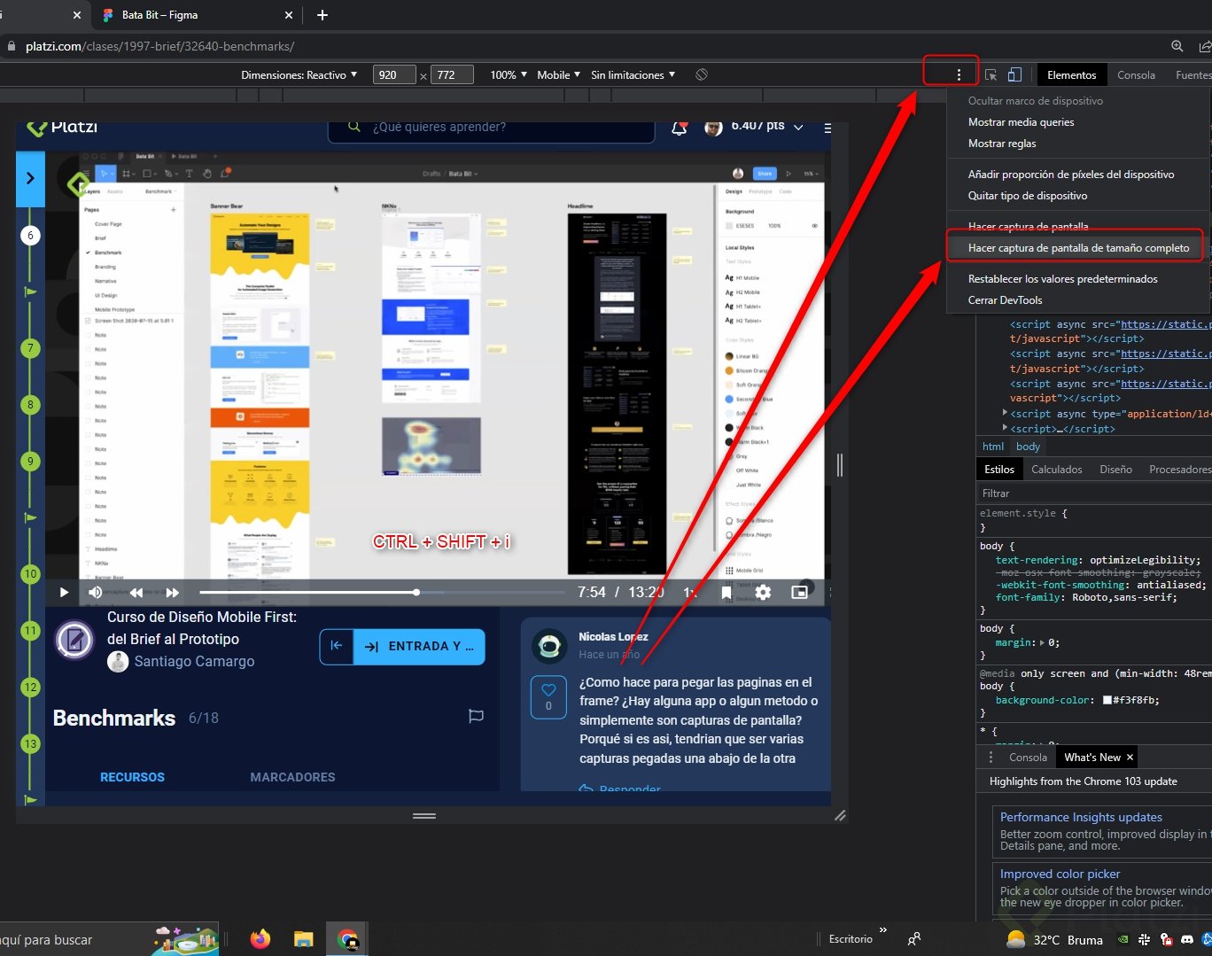The image size is (1212, 956).
Task: Click the video rewind button
Action: click(136, 592)
